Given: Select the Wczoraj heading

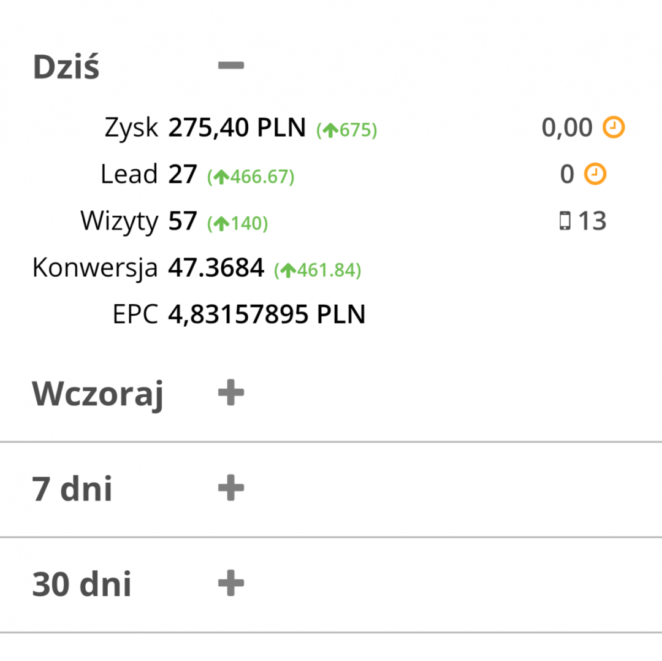Looking at the screenshot, I should tap(97, 394).
